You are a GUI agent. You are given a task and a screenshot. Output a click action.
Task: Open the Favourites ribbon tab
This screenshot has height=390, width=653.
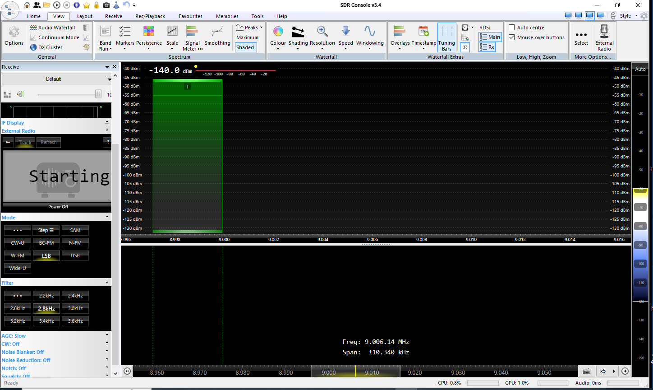190,16
